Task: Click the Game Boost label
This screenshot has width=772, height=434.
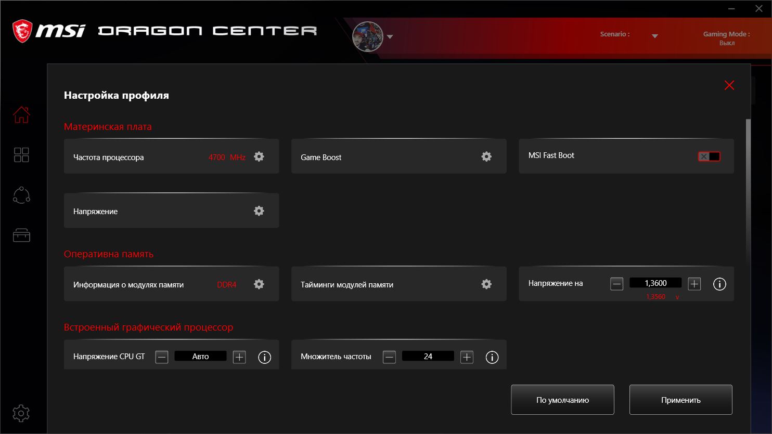Action: 321,157
